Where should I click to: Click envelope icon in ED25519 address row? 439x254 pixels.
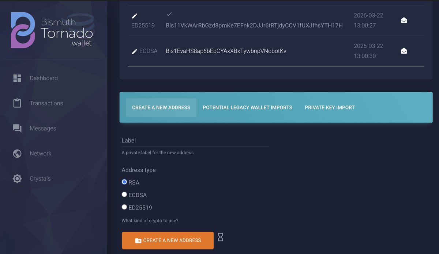404,20
